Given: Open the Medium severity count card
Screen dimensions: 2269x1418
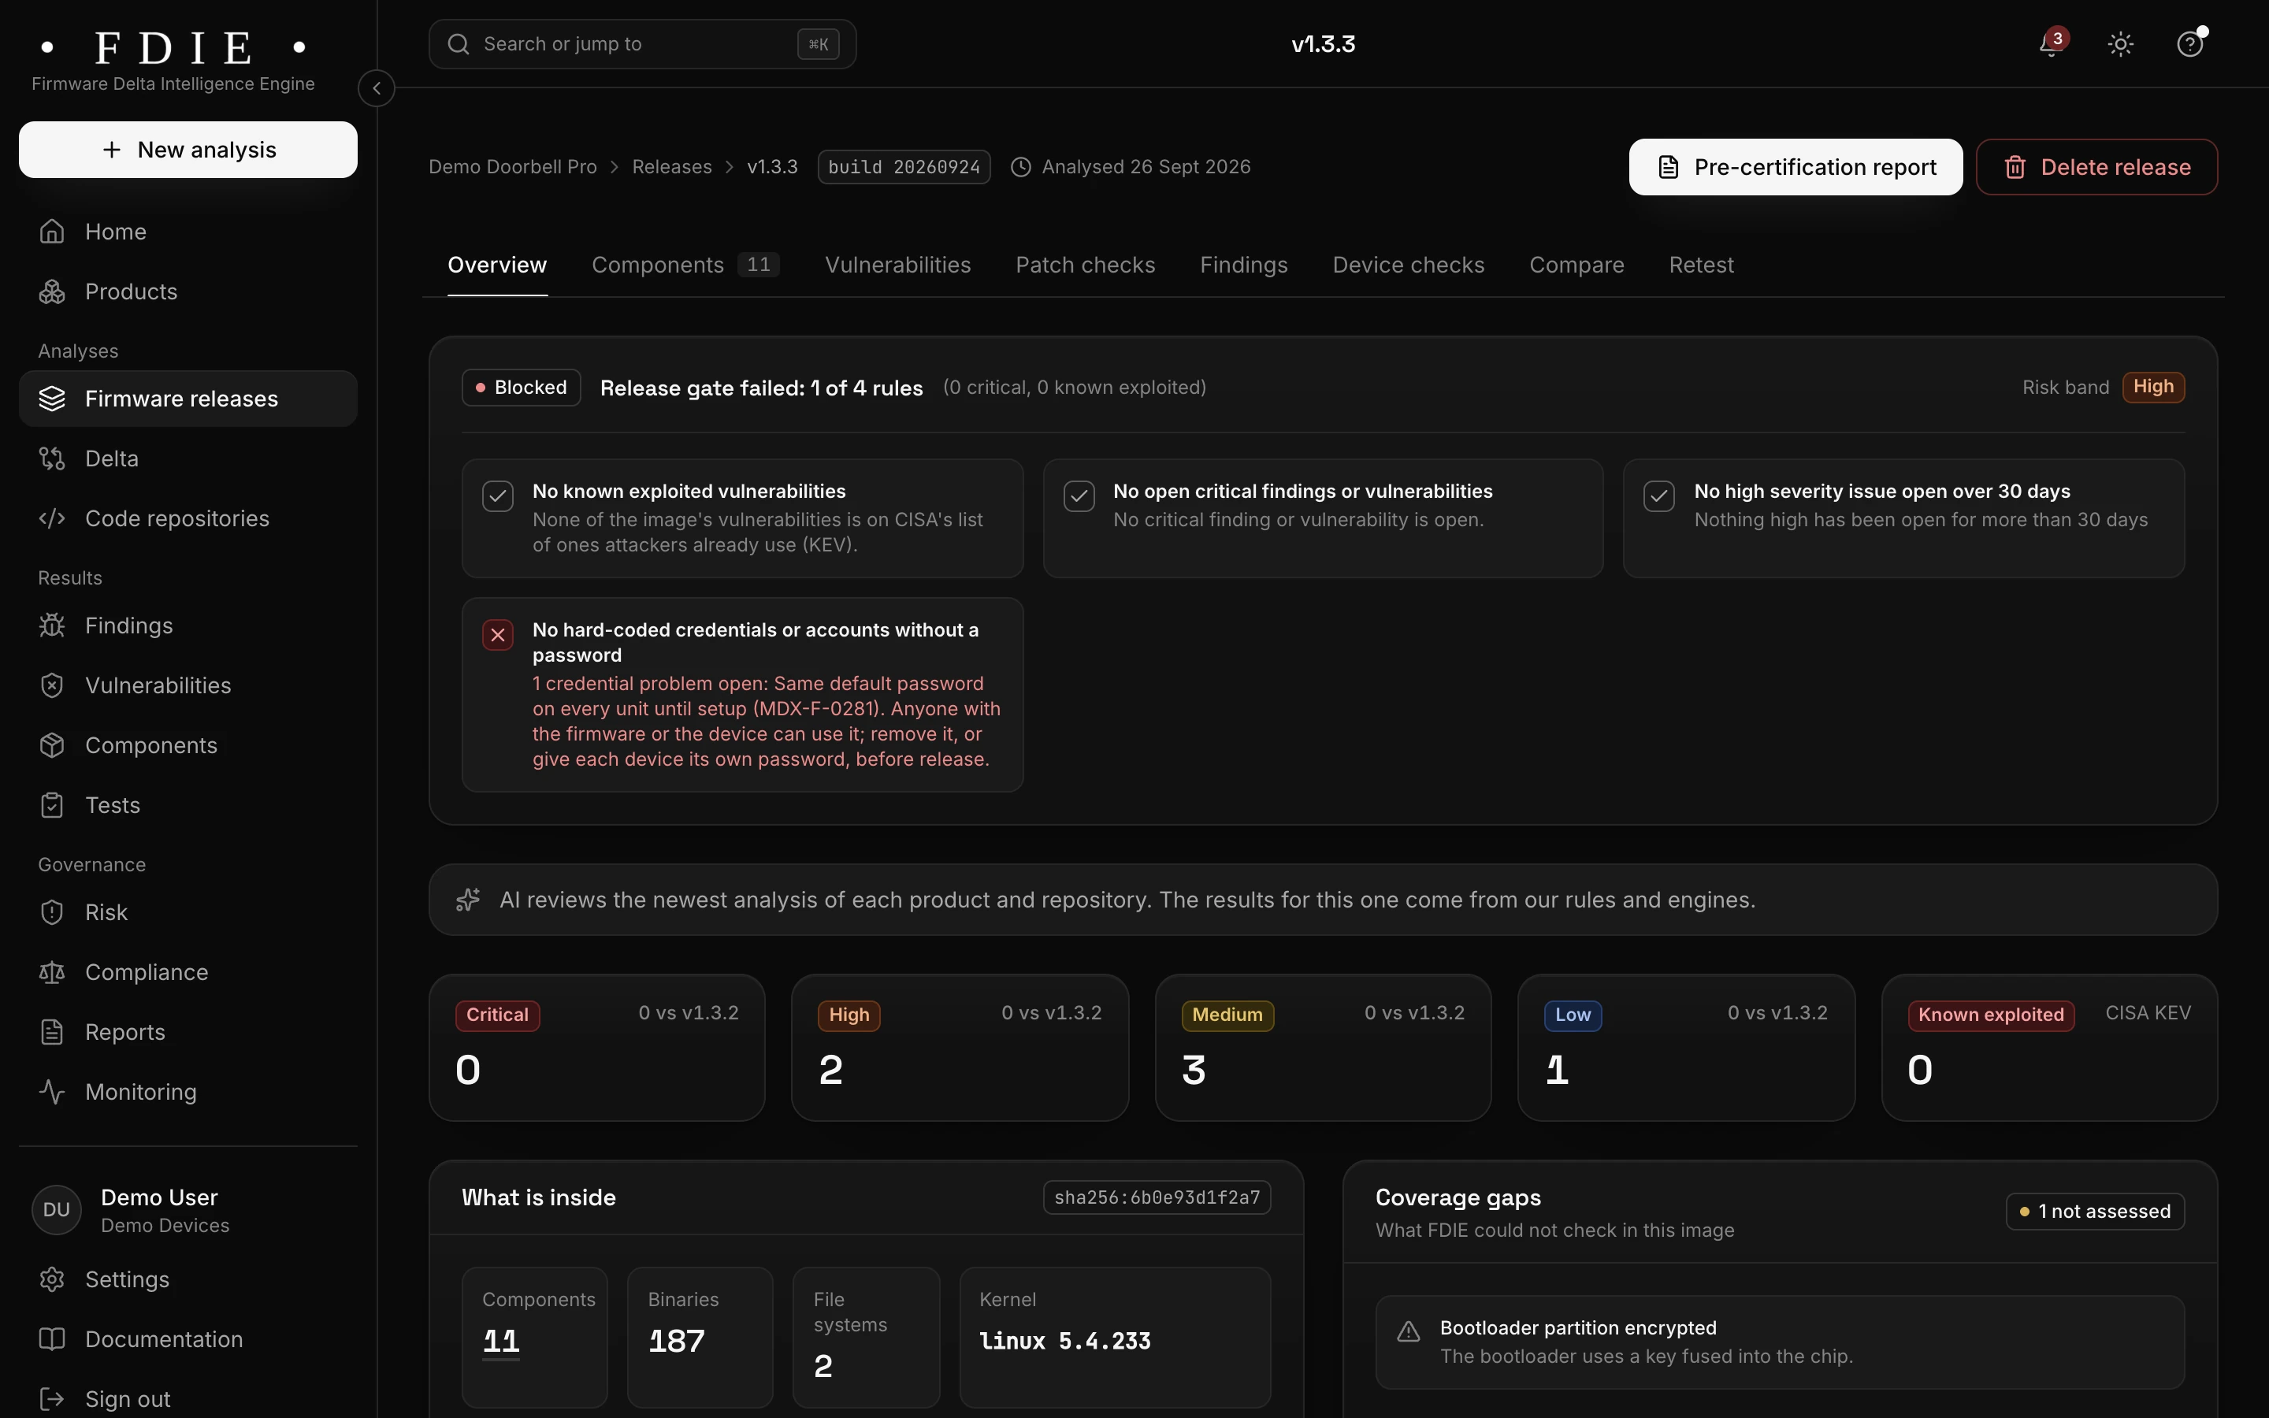Looking at the screenshot, I should tap(1323, 1048).
